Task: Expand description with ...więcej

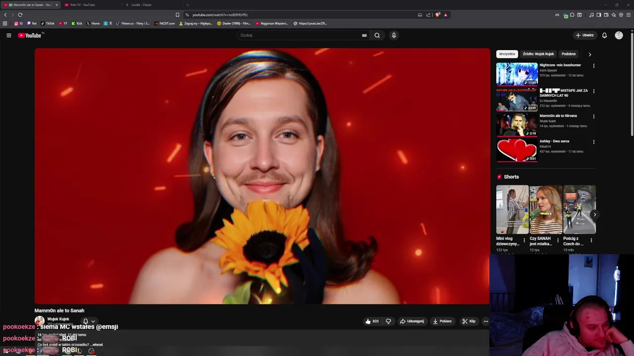Action: [97, 345]
